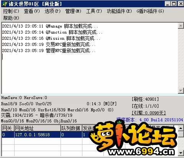
Task: Click the log pane scroll down arrow
Action: [181, 91]
